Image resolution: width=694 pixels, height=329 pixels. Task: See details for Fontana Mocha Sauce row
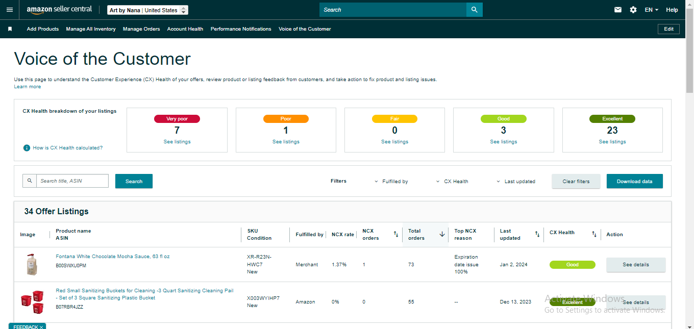636,265
